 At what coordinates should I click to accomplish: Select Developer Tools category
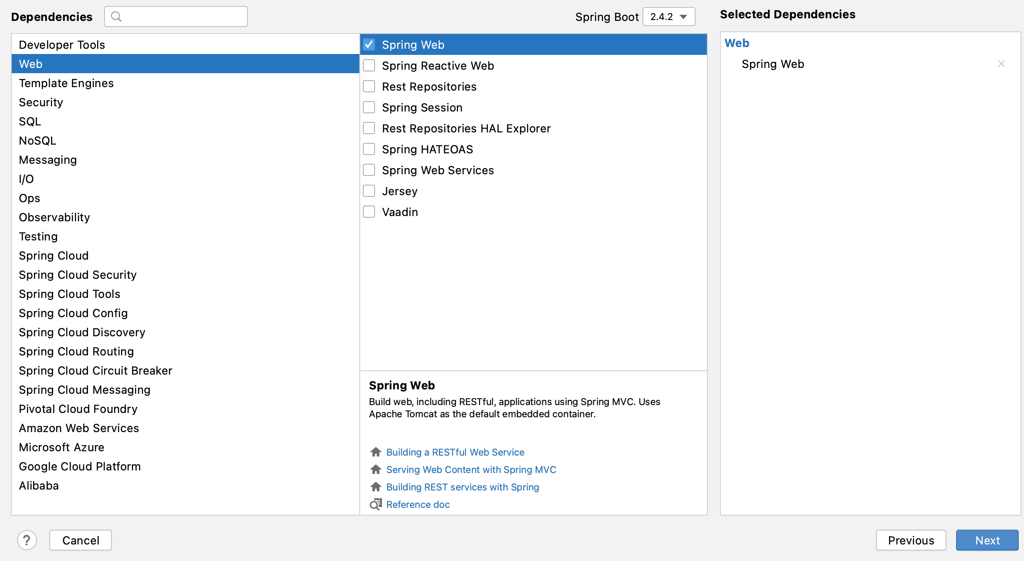coord(186,44)
